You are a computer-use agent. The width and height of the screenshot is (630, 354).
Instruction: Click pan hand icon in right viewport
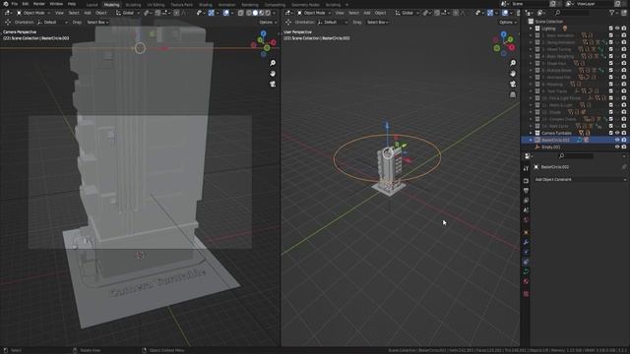[513, 74]
